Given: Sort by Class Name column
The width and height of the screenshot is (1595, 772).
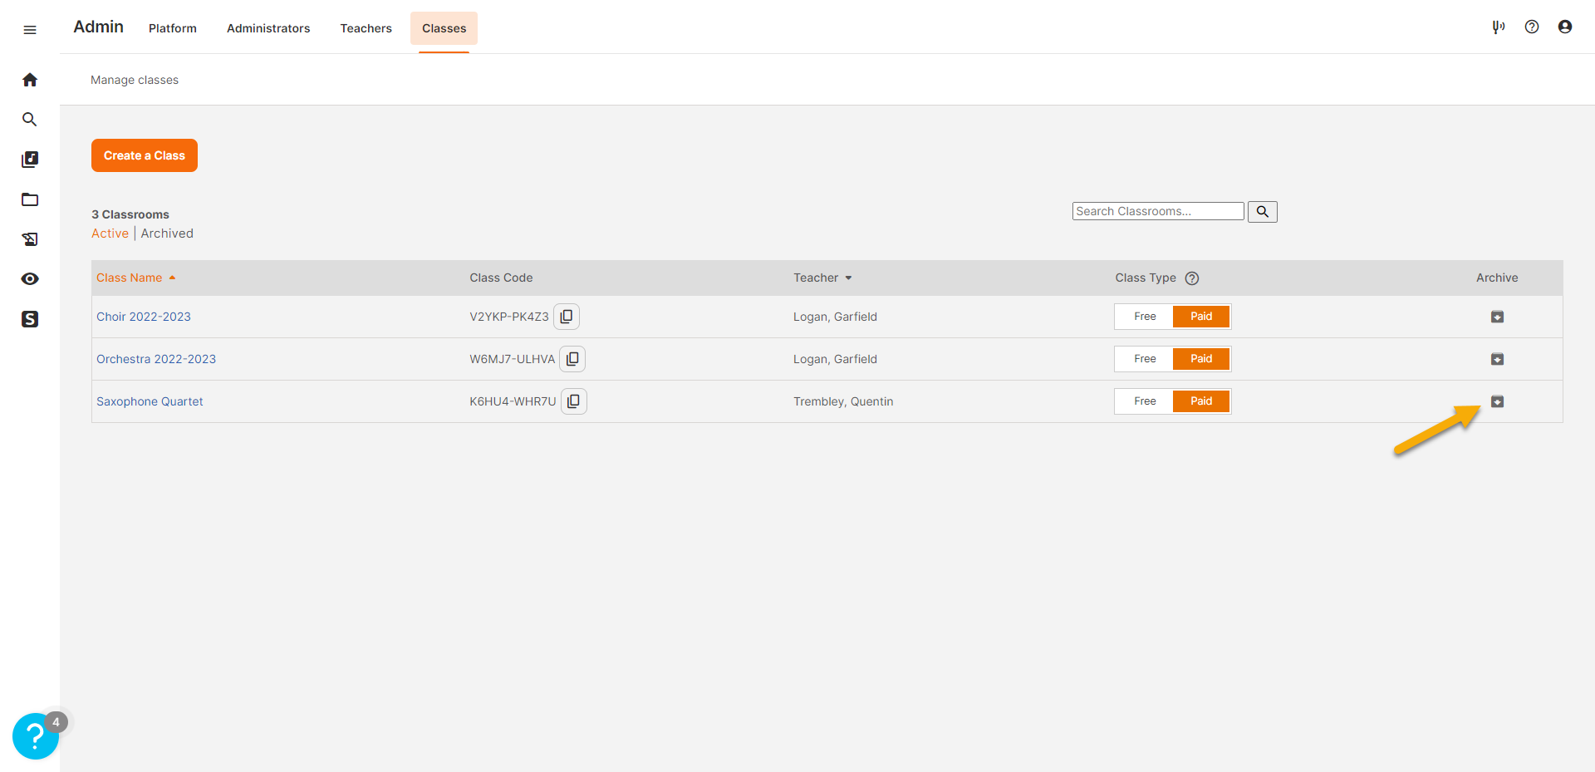Looking at the screenshot, I should (x=135, y=278).
